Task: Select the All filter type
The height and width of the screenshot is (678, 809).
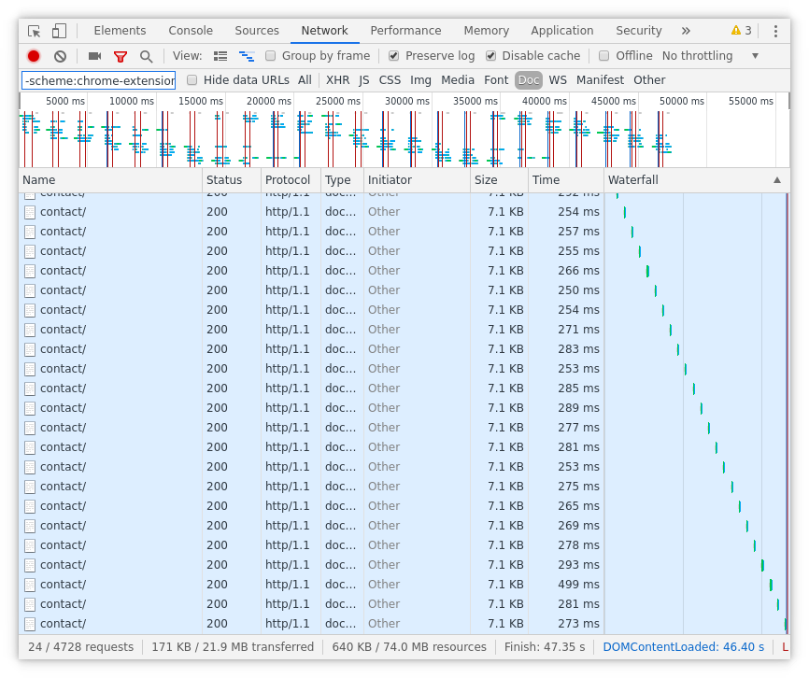Action: pyautogui.click(x=305, y=80)
